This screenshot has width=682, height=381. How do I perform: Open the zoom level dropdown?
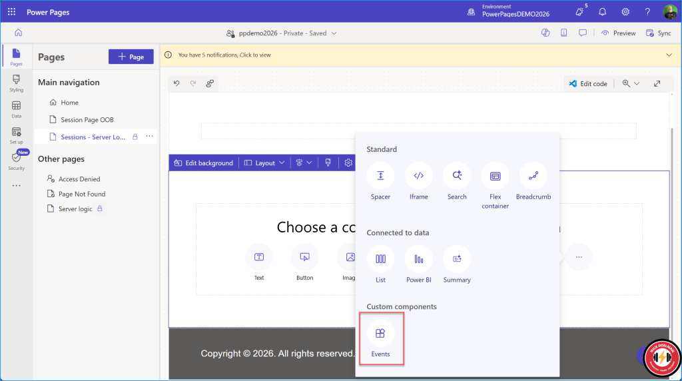point(630,83)
